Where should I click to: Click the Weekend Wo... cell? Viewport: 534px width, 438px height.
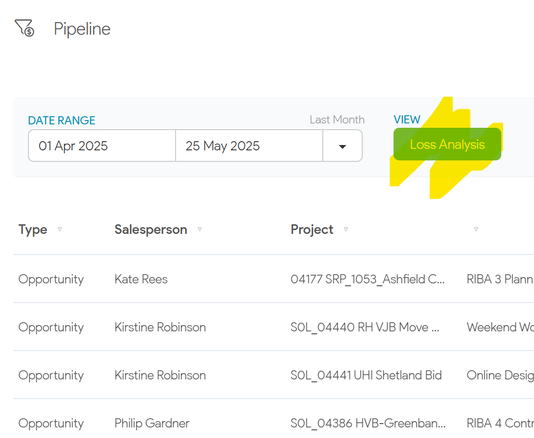point(500,327)
